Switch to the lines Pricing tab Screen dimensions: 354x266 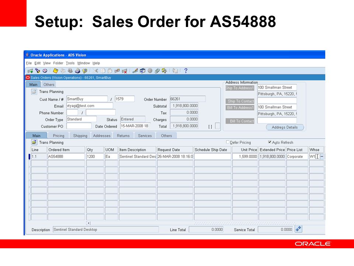pos(59,136)
